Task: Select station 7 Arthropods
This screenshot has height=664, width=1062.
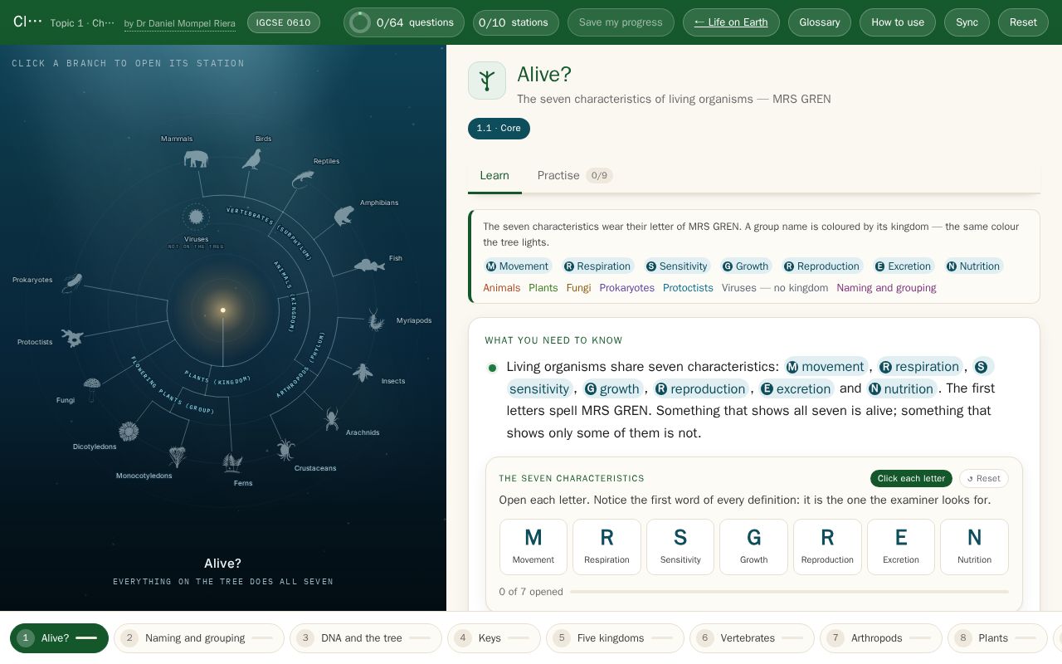Action: click(x=880, y=638)
